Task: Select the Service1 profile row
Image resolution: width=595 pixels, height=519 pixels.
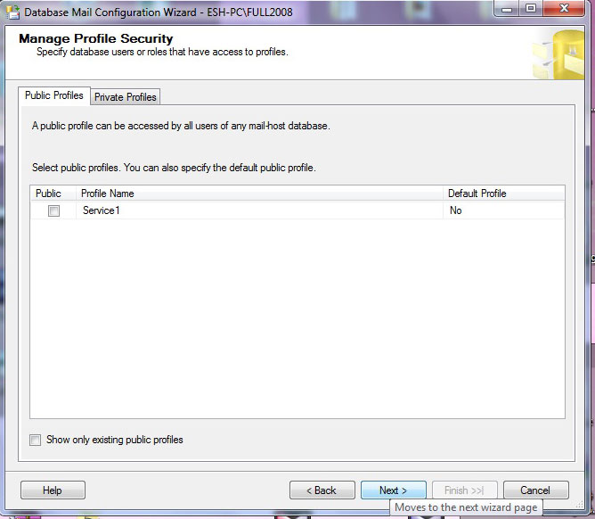Action: pos(102,211)
